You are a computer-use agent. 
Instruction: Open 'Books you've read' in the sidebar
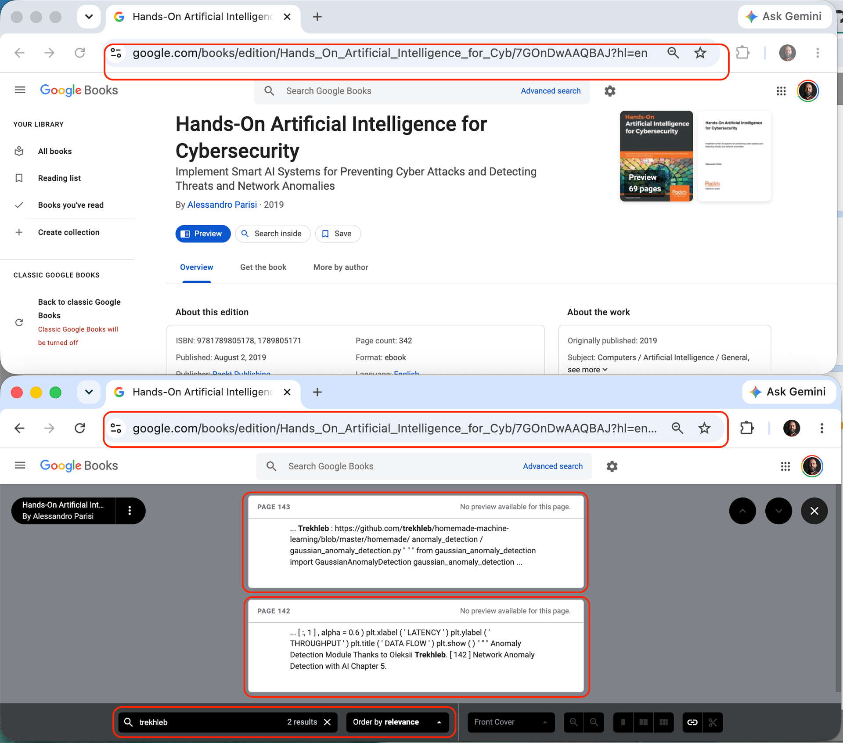(x=71, y=205)
